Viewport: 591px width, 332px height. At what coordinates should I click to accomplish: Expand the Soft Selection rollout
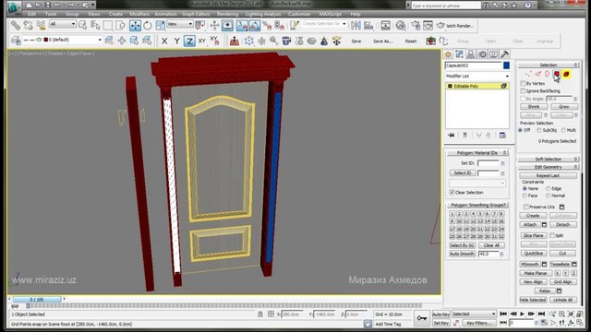(x=548, y=160)
